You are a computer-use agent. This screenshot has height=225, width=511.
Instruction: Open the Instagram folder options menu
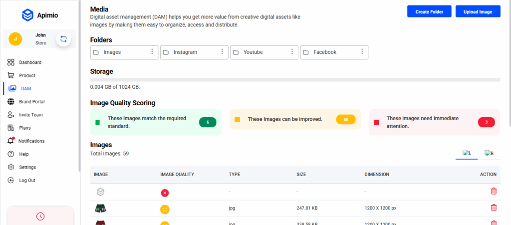pyautogui.click(x=222, y=52)
